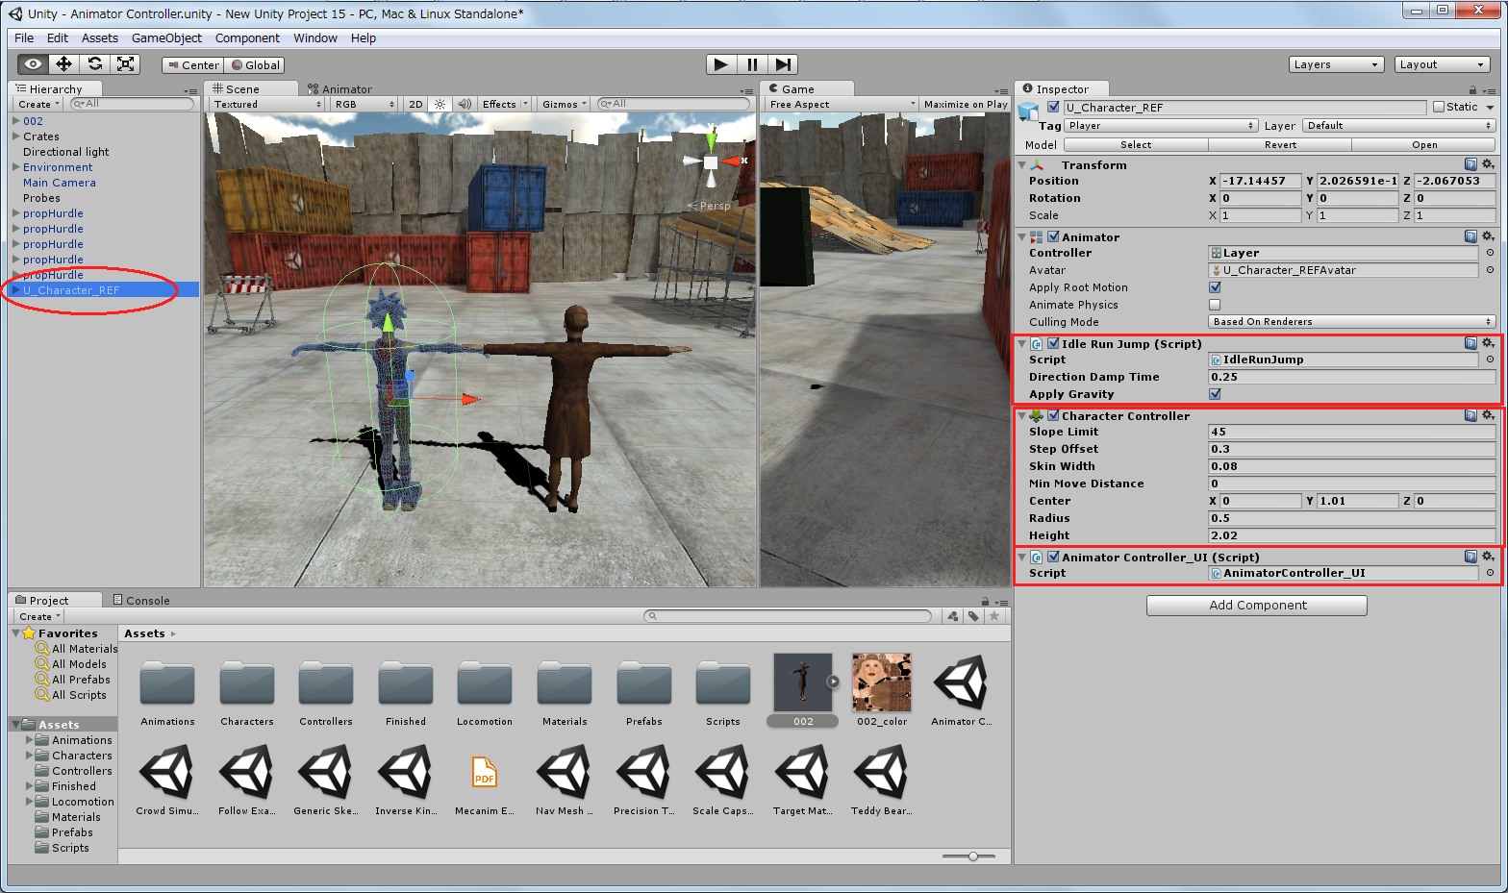Click Maximize on Play button
Viewport: 1508px width, 893px height.
point(966,104)
